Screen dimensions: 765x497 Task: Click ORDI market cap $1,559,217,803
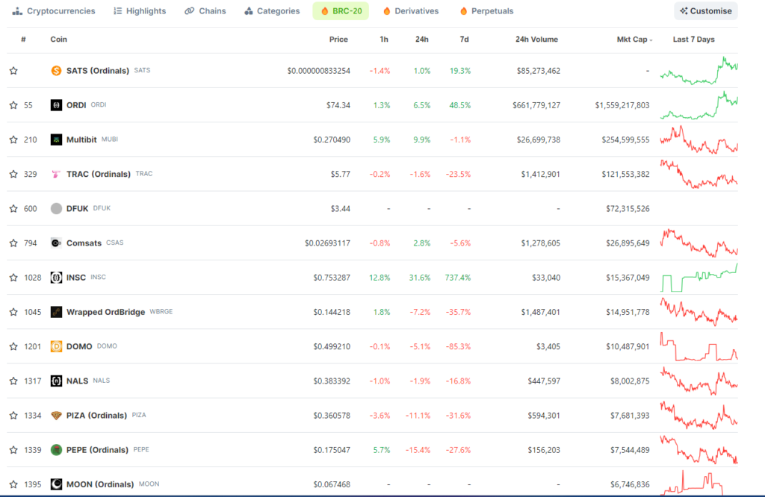[x=622, y=105]
